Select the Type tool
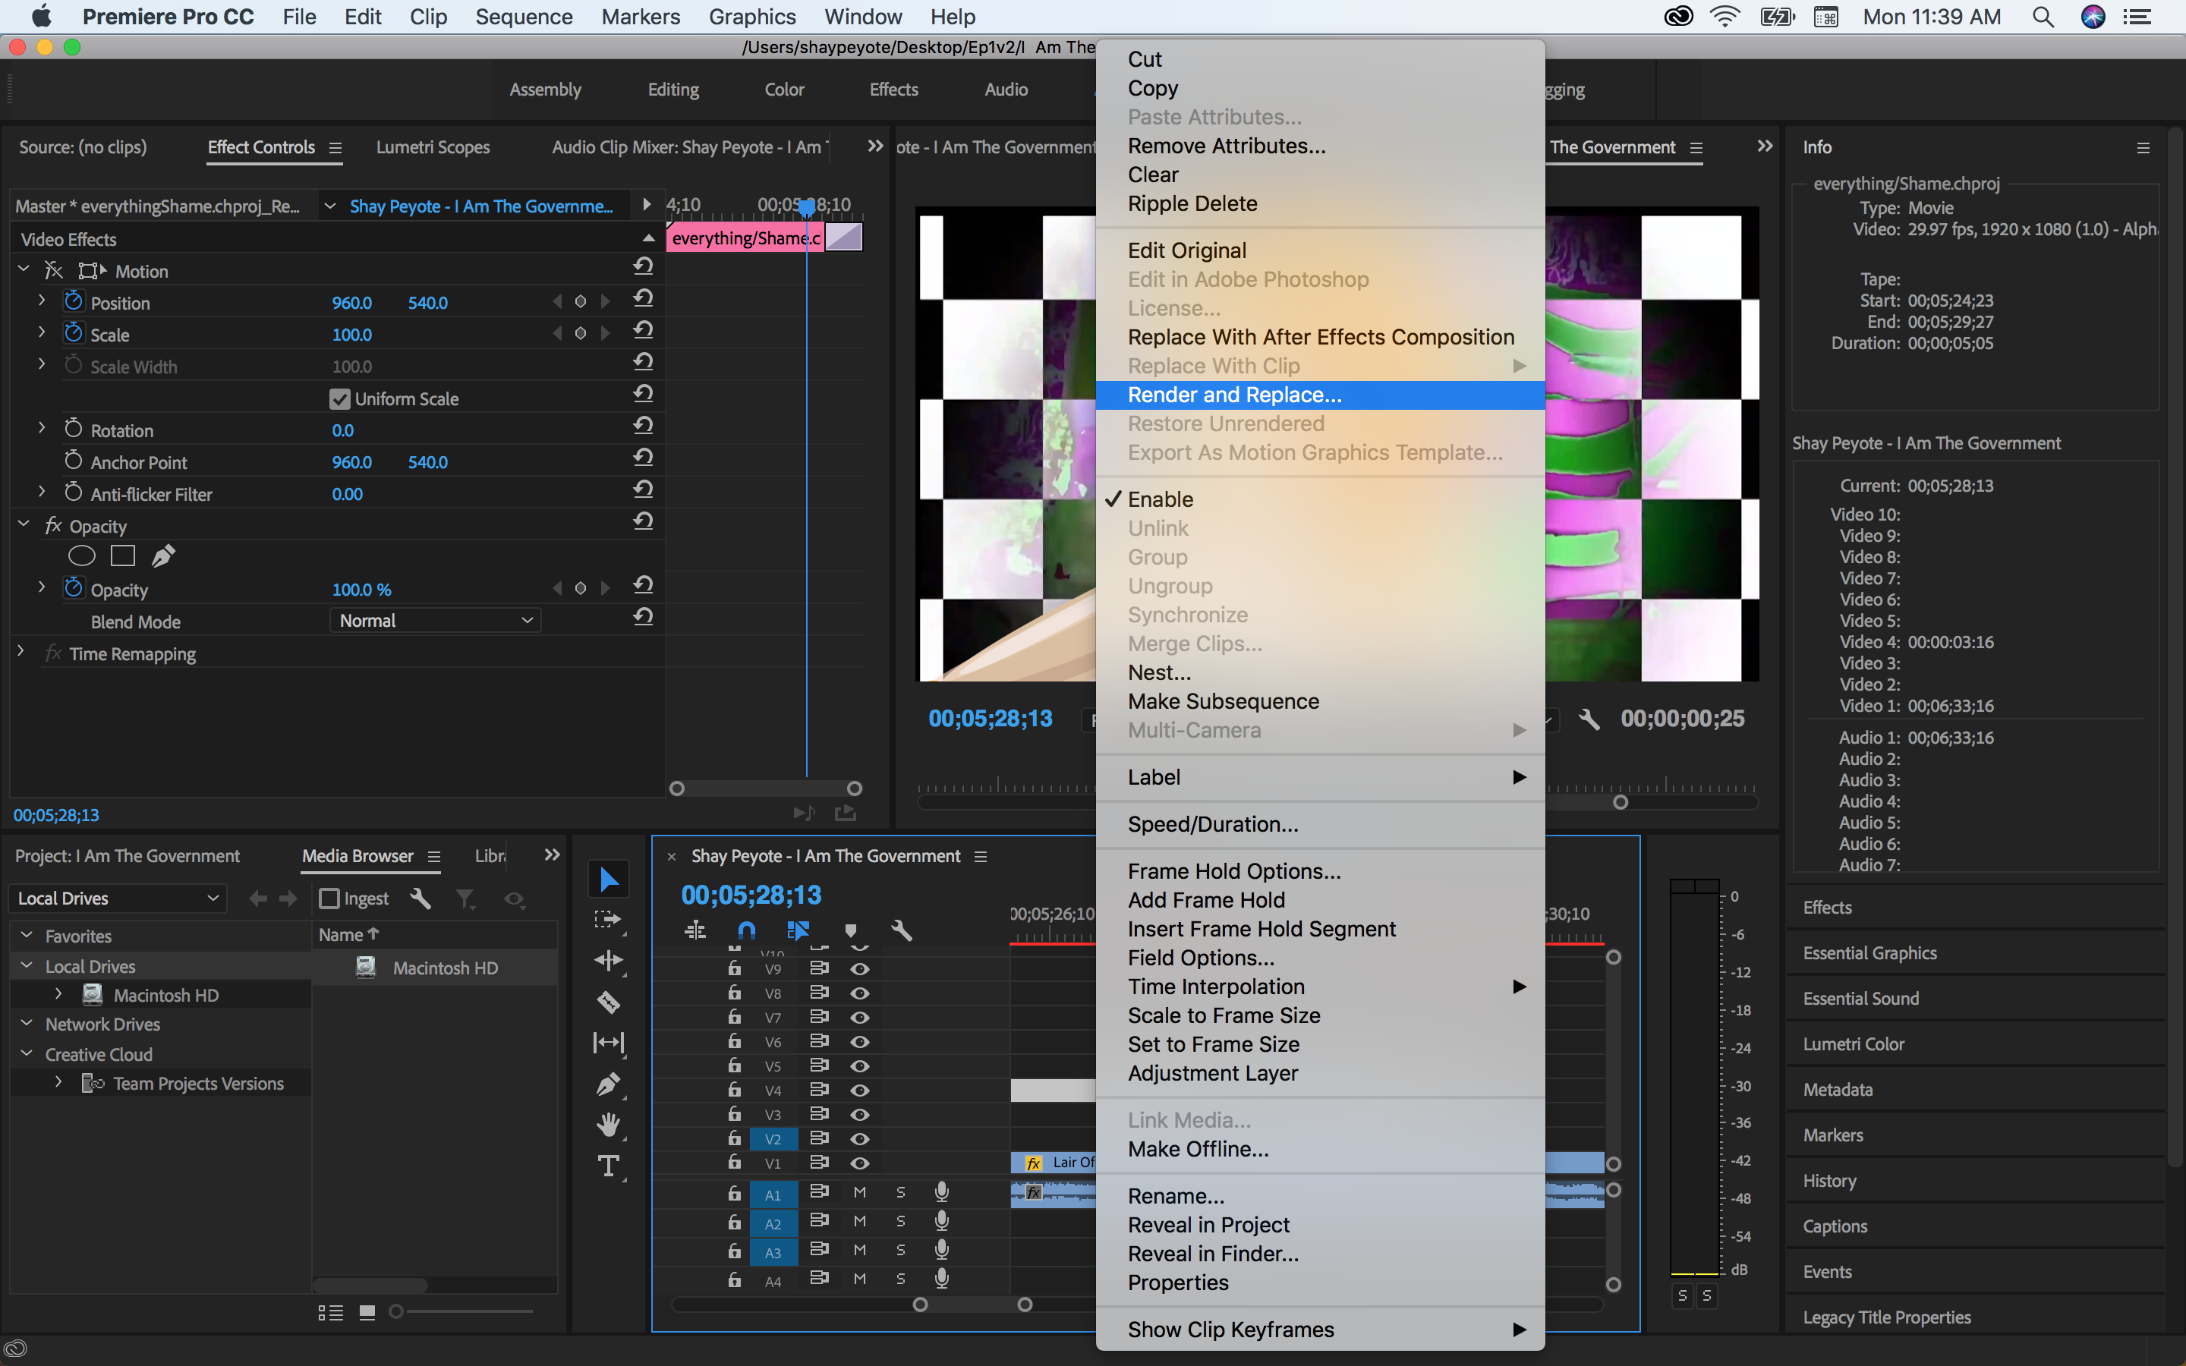The width and height of the screenshot is (2186, 1366). [x=609, y=1166]
